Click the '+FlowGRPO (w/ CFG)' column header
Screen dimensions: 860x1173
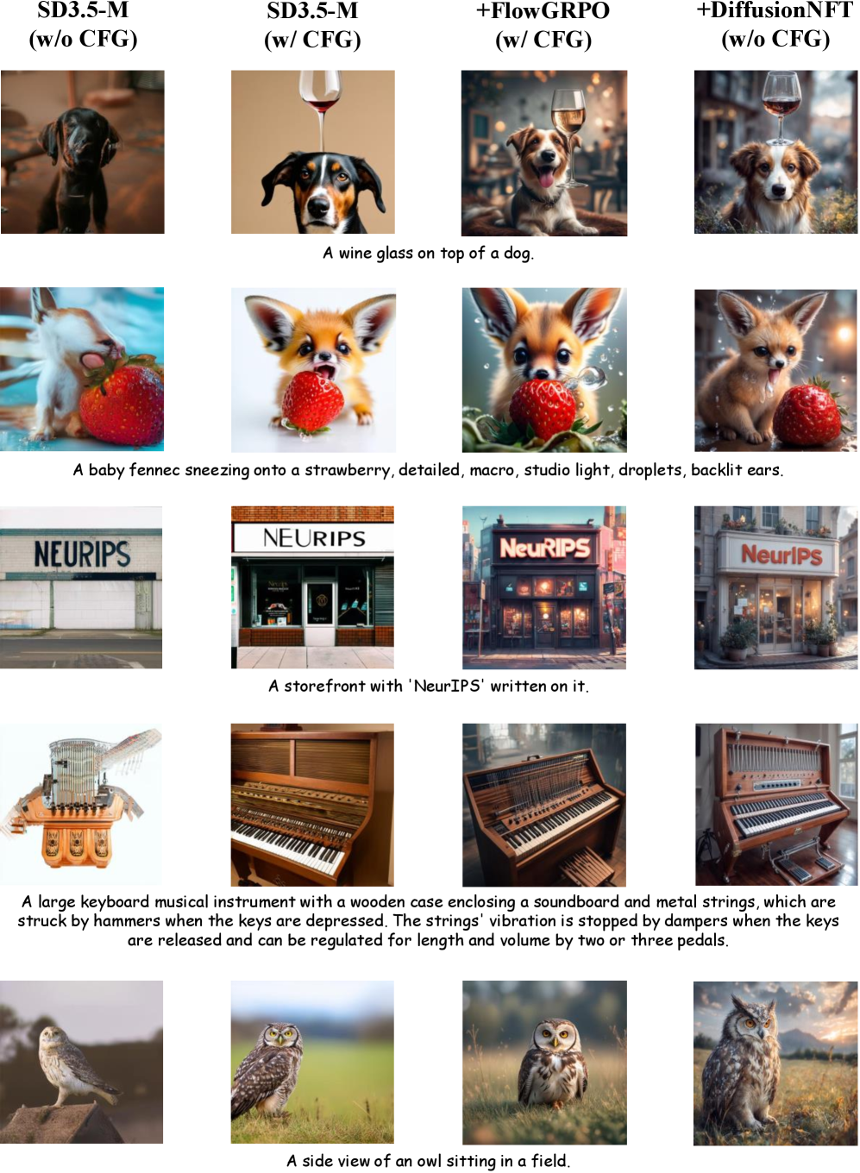click(x=543, y=25)
